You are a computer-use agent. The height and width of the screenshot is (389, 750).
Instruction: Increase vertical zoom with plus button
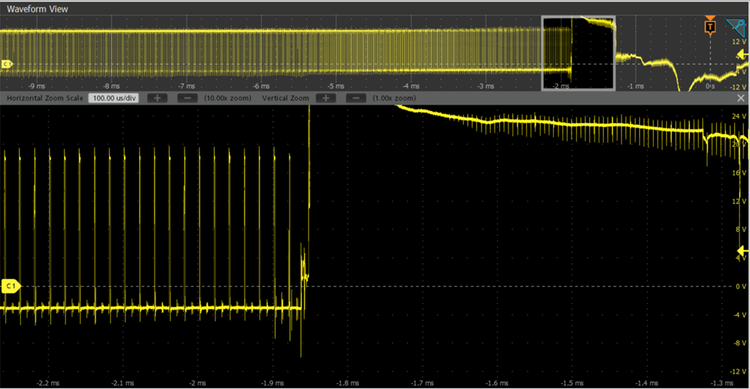coord(325,98)
